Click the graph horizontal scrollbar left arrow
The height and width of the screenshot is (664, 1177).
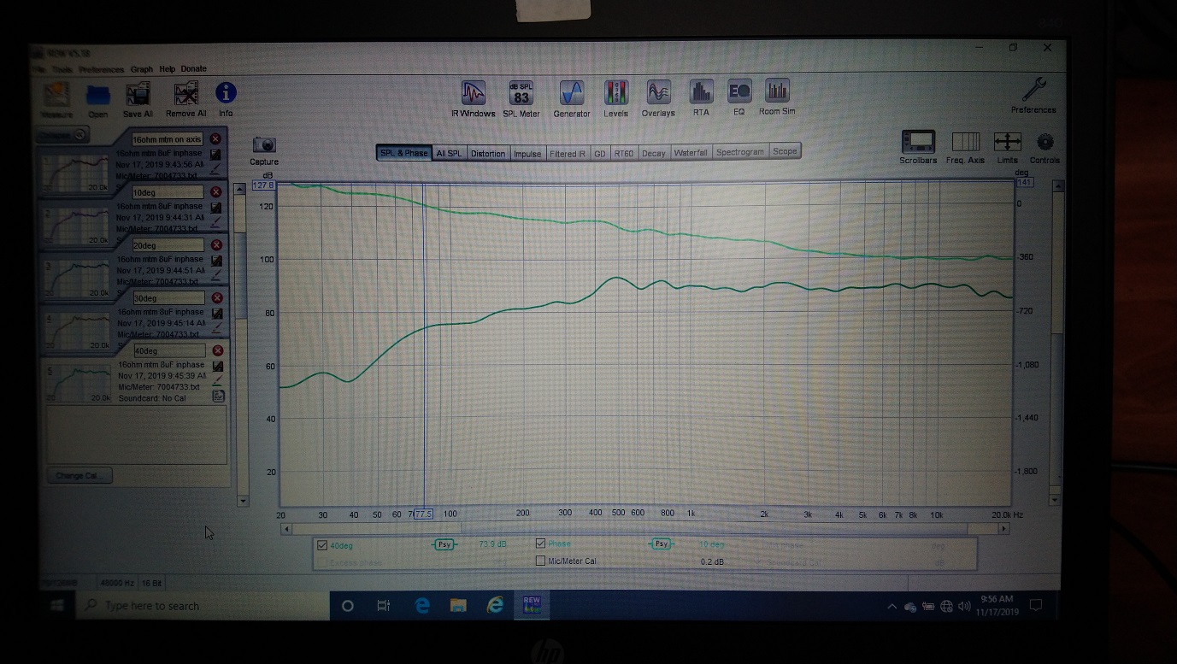[286, 529]
